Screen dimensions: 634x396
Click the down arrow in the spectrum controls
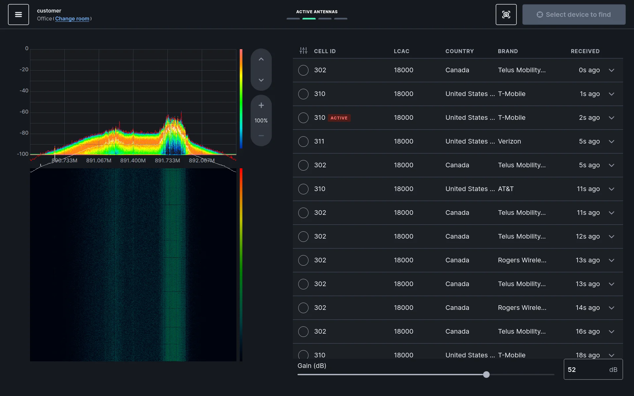pyautogui.click(x=261, y=80)
